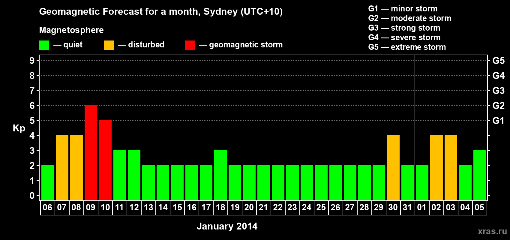Click the orange bar for February 02
The height and width of the screenshot is (240, 510).
tap(436, 168)
